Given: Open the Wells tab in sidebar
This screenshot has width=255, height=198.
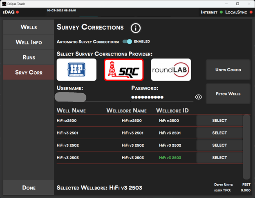Looking at the screenshot, I should 29,27.
